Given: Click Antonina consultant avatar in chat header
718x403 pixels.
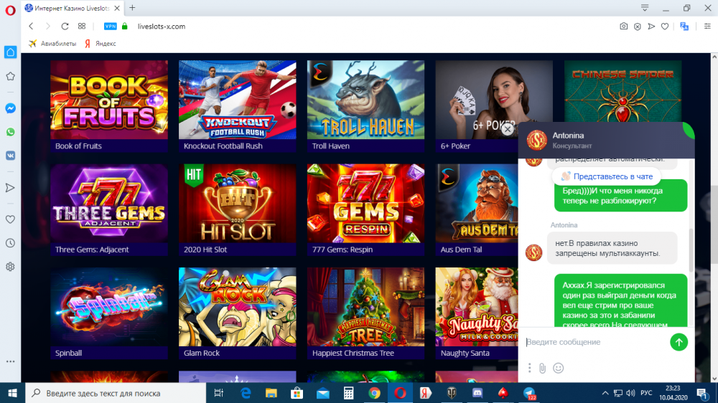Looking at the screenshot, I should pos(536,140).
